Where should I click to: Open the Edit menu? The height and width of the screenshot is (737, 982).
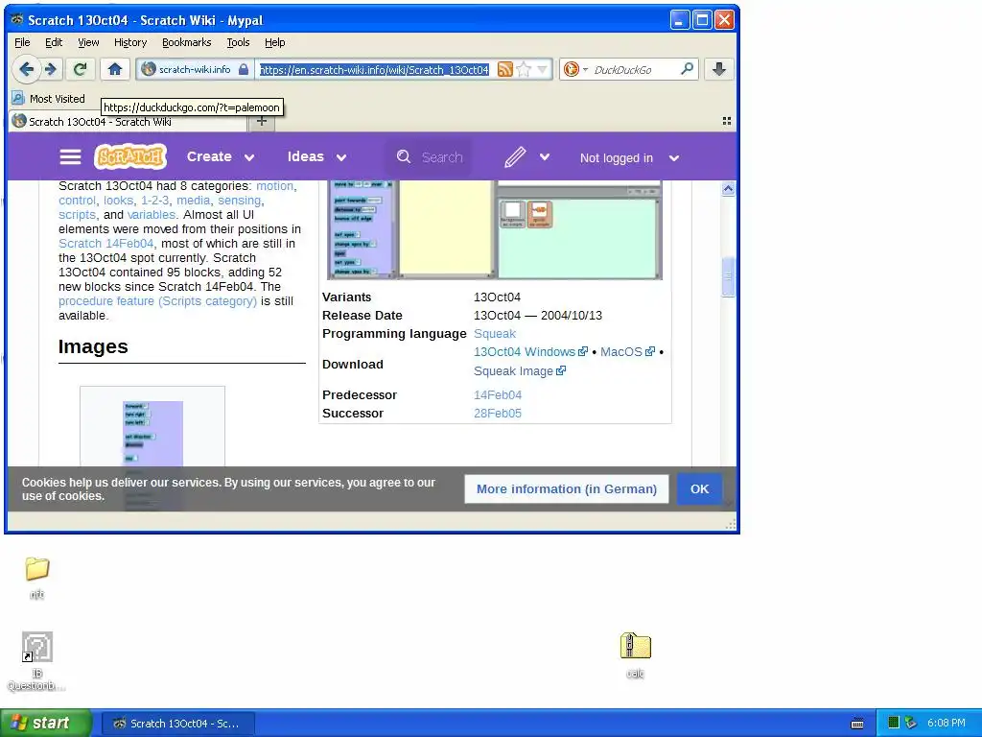(54, 42)
